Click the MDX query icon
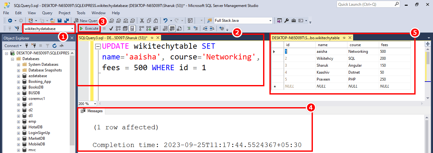The image size is (433, 153). 112,21
